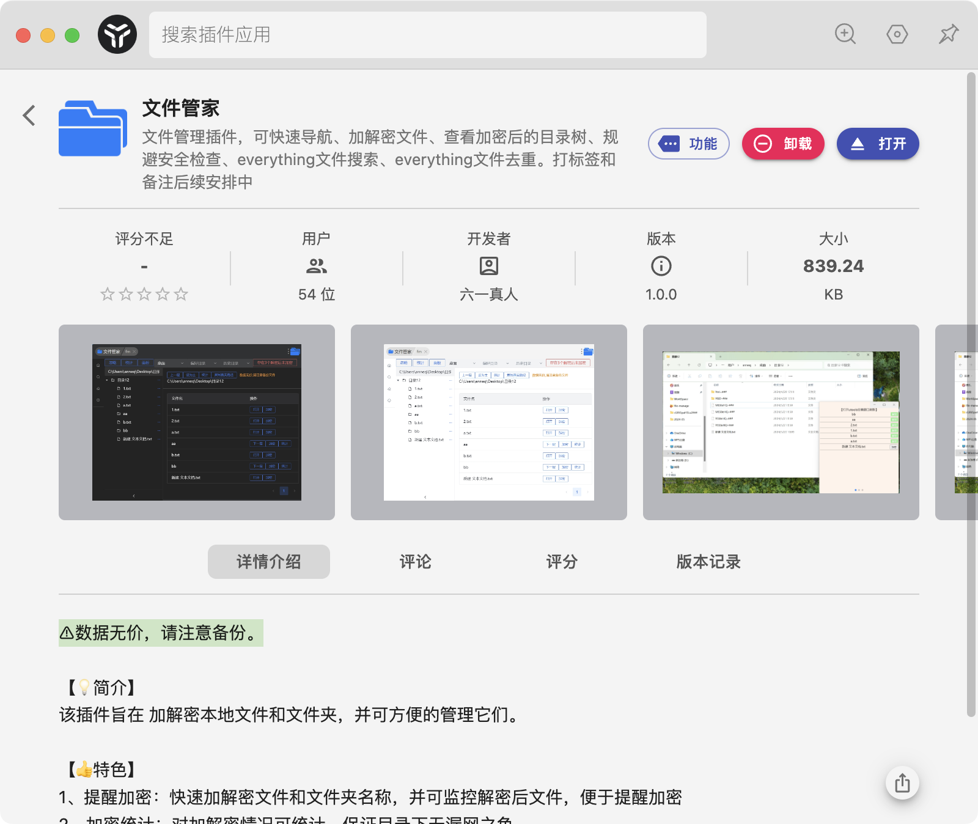Click the yellow minimize window button
The width and height of the screenshot is (978, 824).
click(x=48, y=35)
